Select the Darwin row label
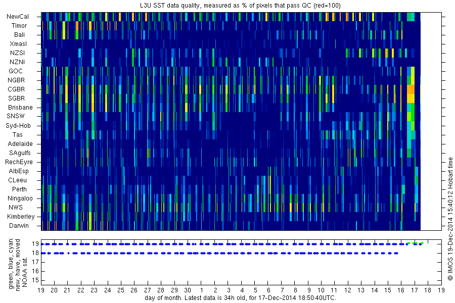The width and height of the screenshot is (455, 303). 19,226
